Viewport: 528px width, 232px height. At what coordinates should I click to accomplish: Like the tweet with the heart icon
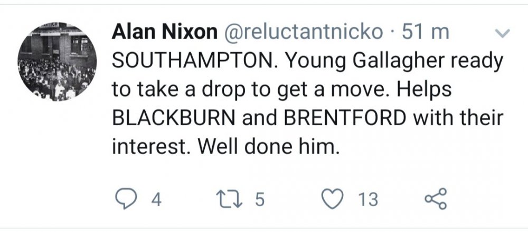click(x=332, y=200)
